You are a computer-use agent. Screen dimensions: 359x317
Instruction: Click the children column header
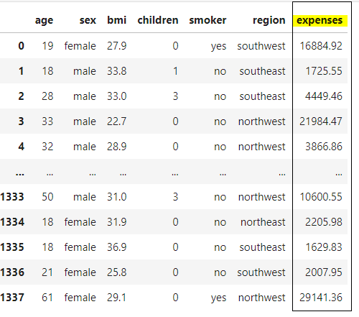pyautogui.click(x=158, y=20)
